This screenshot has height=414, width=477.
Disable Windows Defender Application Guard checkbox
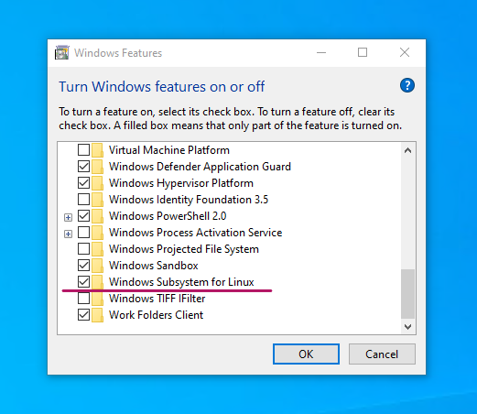[83, 167]
